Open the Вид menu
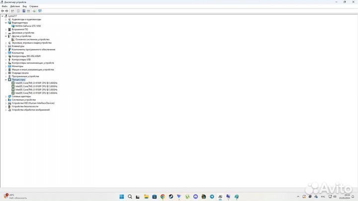The width and height of the screenshot is (358, 201). pos(25,6)
